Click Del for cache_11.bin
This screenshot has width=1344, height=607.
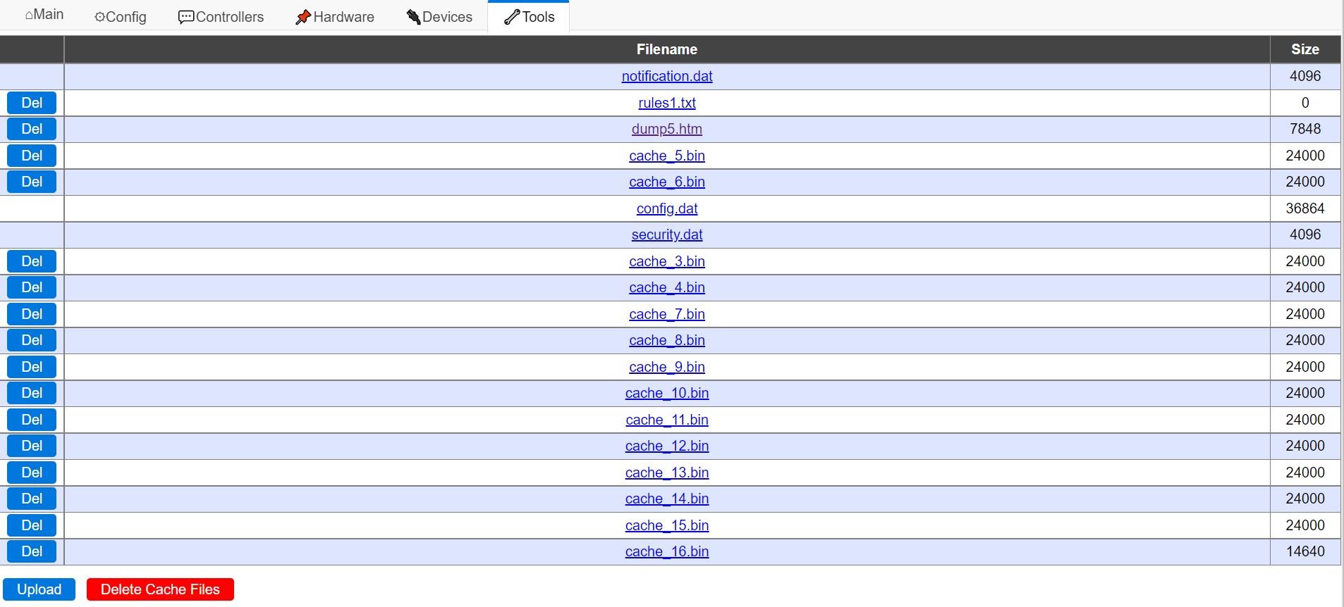point(32,420)
